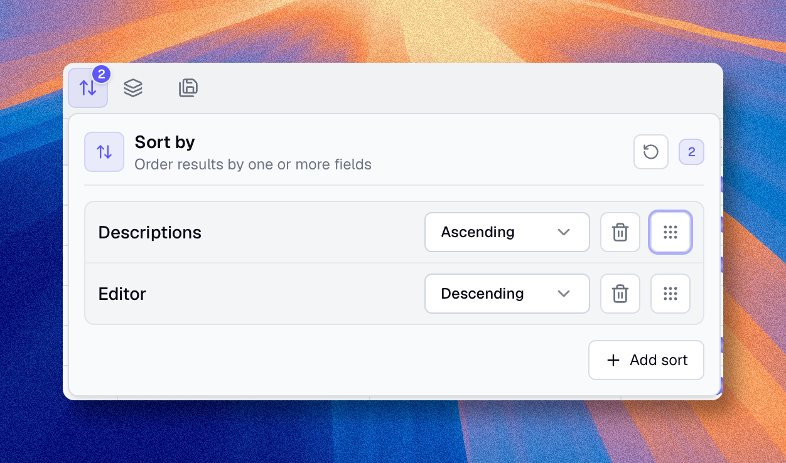786x463 pixels.
Task: Reset all sorts with the undo icon
Action: [x=651, y=152]
